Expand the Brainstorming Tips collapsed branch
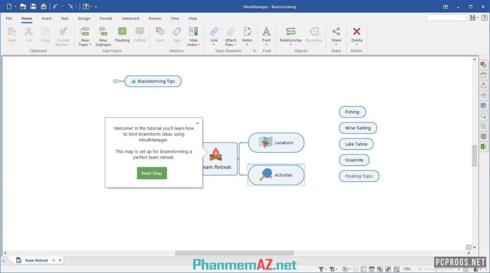490x273 pixels. point(116,81)
